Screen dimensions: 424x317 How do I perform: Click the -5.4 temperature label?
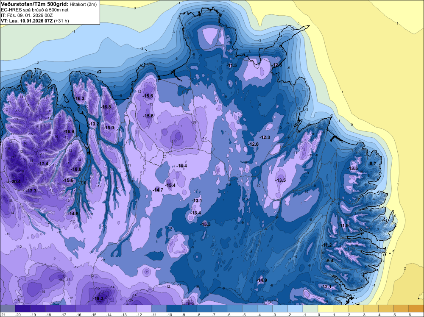pyautogui.click(x=329, y=261)
